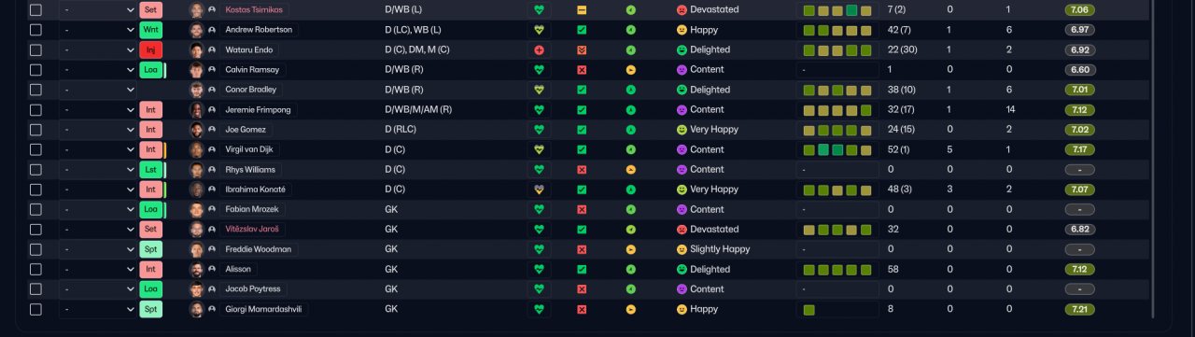Image resolution: width=1195 pixels, height=337 pixels.
Task: Click Virgil van Dijk's recent form color squares
Action: coord(837,149)
